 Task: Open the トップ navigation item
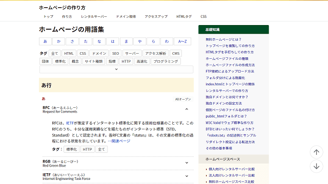(48, 16)
